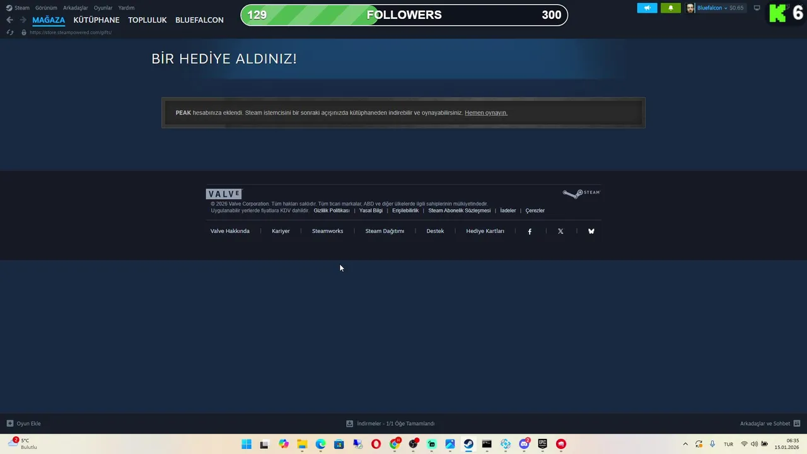
Task: Open Opera browser from taskbar
Action: click(x=376, y=444)
